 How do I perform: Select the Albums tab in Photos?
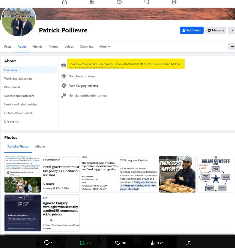click(40, 147)
